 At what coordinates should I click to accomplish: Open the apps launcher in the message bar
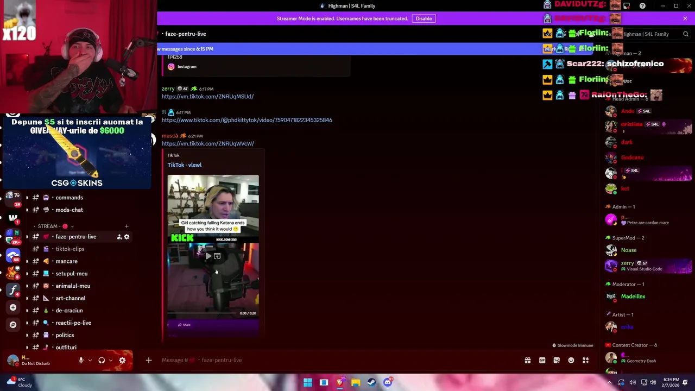coord(586,360)
